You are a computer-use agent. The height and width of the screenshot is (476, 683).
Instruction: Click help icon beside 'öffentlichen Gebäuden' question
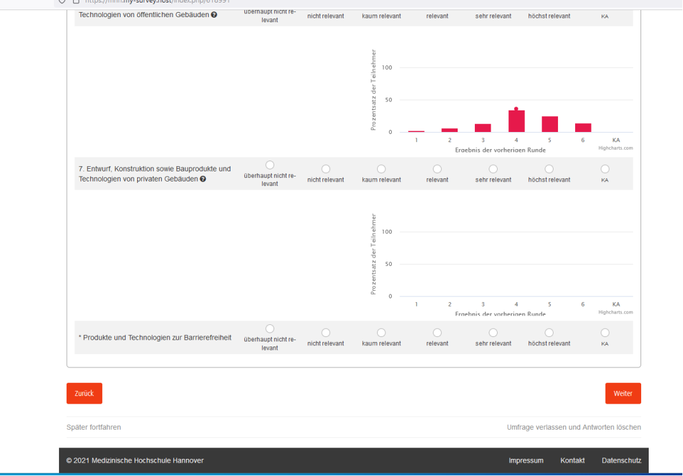214,15
